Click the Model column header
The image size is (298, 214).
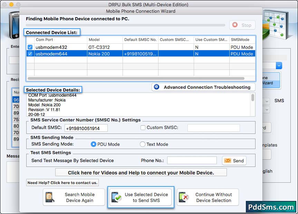(x=105, y=40)
